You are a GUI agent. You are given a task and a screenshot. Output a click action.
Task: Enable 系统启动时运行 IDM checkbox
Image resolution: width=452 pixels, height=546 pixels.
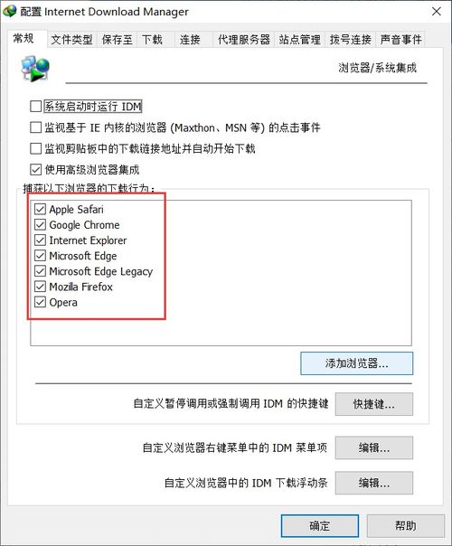[x=35, y=106]
